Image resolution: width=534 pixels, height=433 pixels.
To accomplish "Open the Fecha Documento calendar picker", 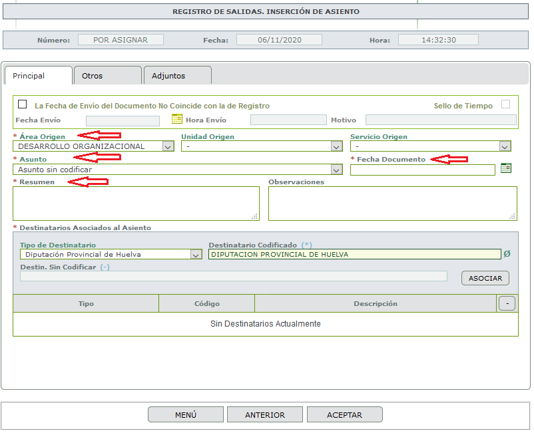I will click(506, 168).
